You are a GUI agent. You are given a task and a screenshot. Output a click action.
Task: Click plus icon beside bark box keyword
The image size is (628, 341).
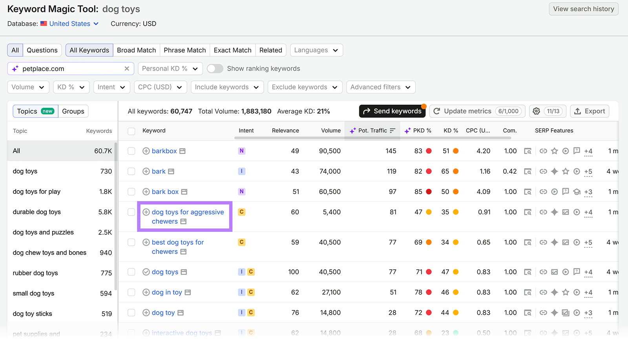coord(146,192)
